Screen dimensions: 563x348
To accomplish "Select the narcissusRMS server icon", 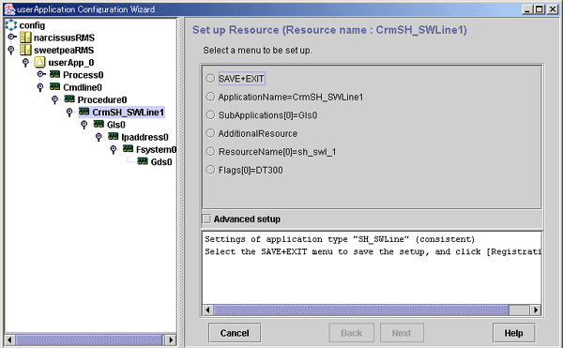I will click(x=25, y=38).
